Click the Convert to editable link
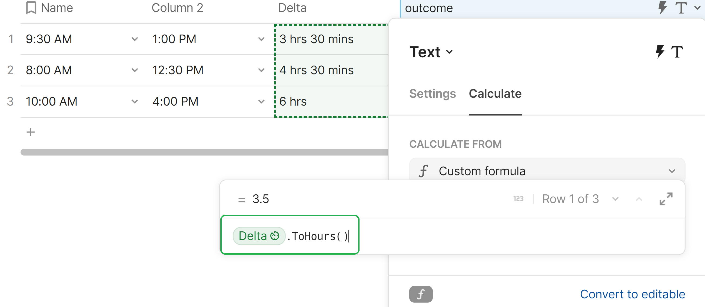The width and height of the screenshot is (705, 307). pos(632,294)
